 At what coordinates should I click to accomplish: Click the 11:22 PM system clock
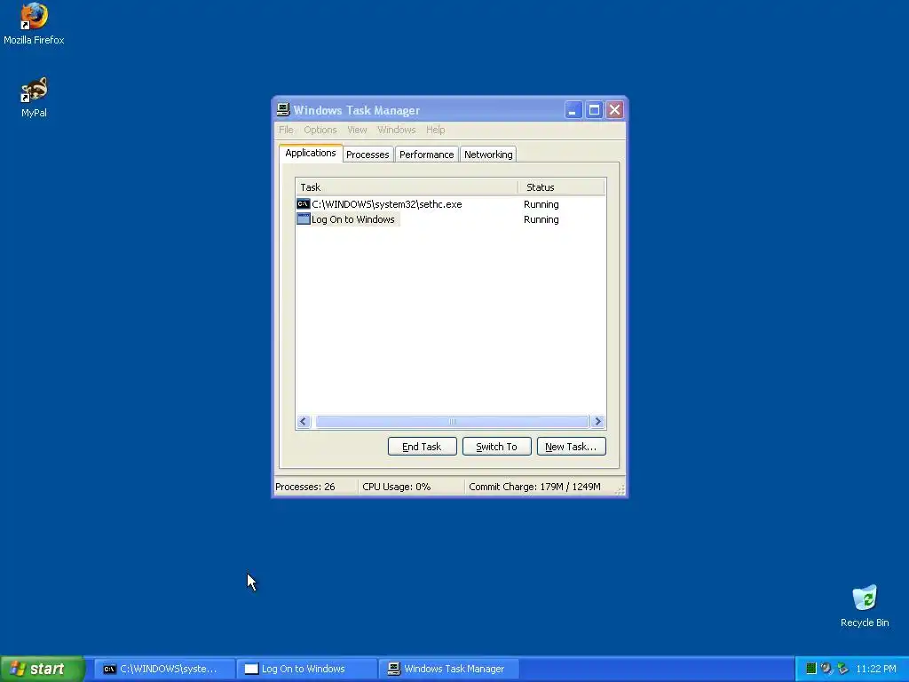[x=876, y=669]
